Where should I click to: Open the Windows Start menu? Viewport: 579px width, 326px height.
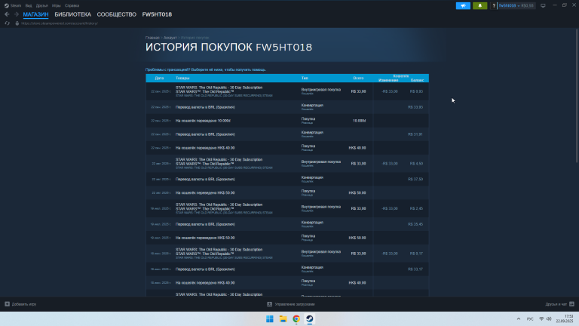(270, 319)
